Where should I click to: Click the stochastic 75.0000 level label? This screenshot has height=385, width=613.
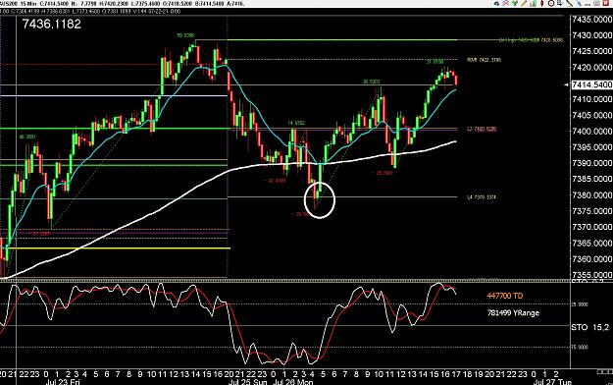(581, 347)
